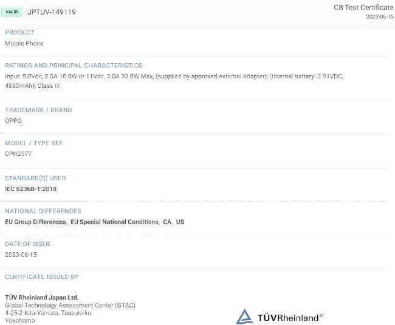Click the Mobile Phone product value
The image size is (395, 325).
click(x=24, y=44)
